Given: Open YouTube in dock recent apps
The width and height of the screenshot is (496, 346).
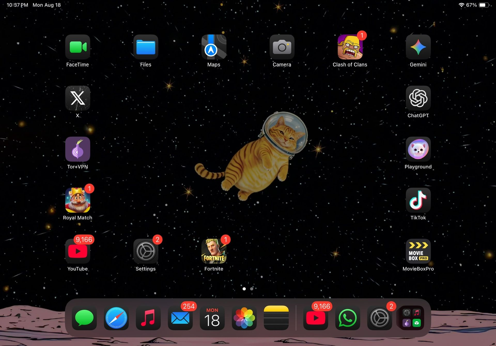Looking at the screenshot, I should point(316,318).
